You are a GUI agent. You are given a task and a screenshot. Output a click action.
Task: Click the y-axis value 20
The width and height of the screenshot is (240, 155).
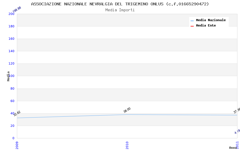[x=12, y=126]
